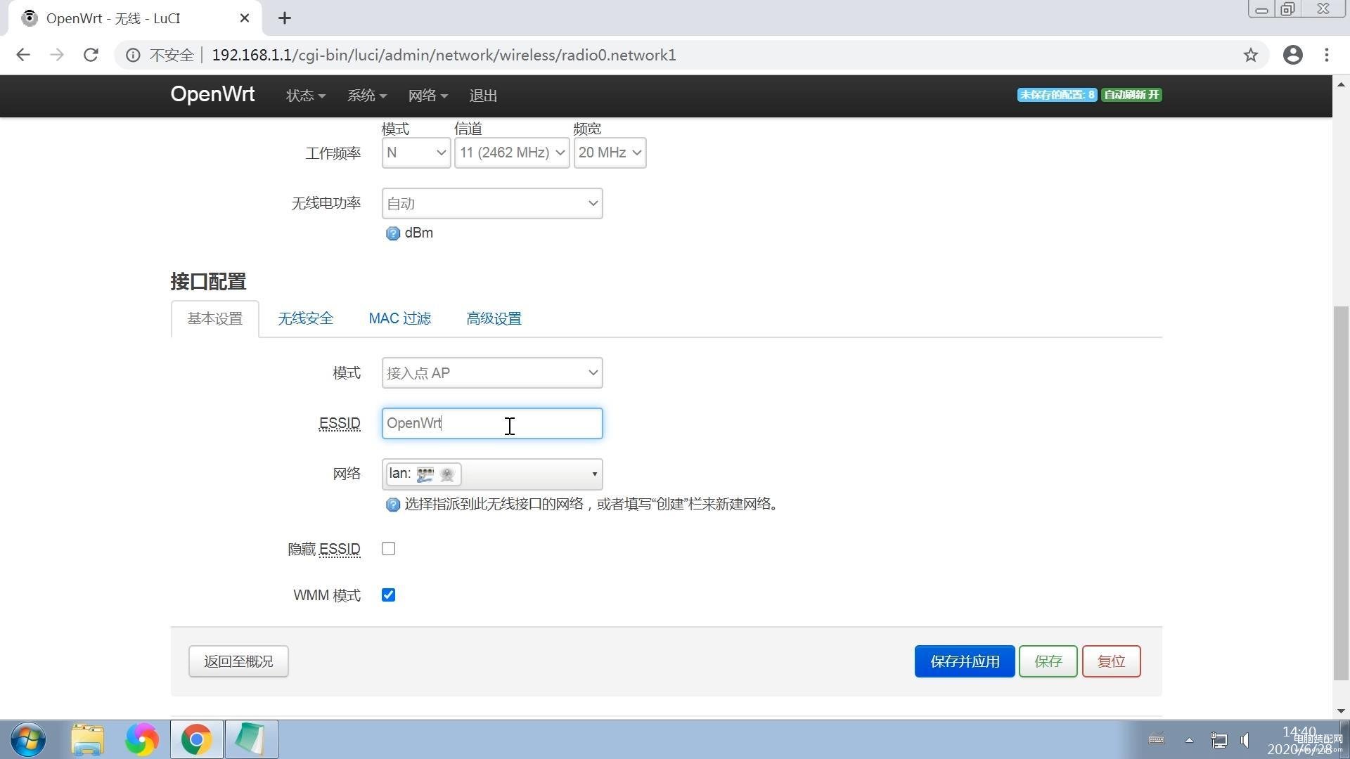Viewport: 1350px width, 759px height.
Task: Show hidden system tray icons
Action: (1189, 740)
